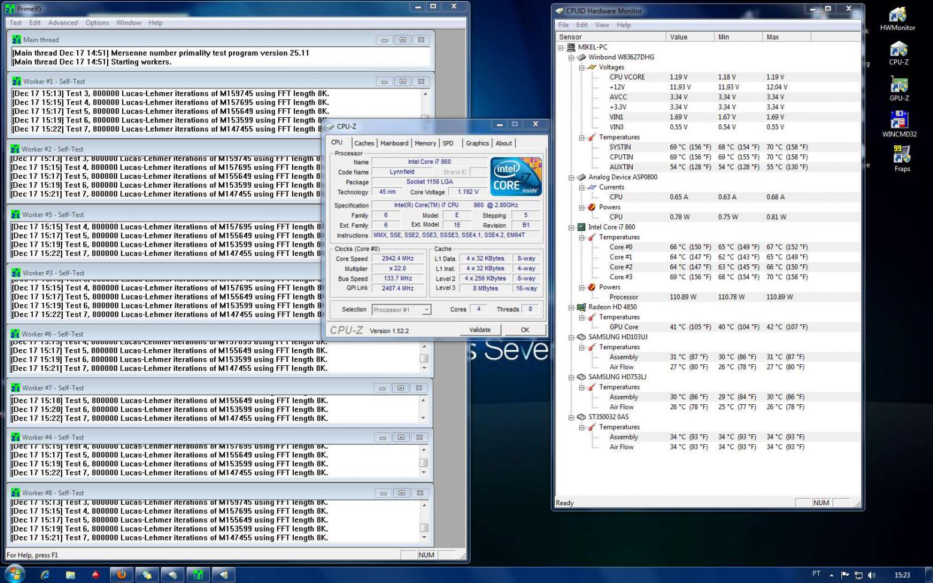Click the Max column header
Image resolution: width=933 pixels, height=583 pixels.
coord(786,37)
